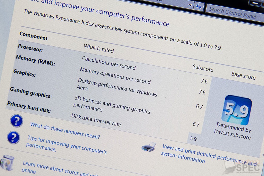Select the 'Processor:' row label
Screen dimensions: 264x176
coord(30,48)
